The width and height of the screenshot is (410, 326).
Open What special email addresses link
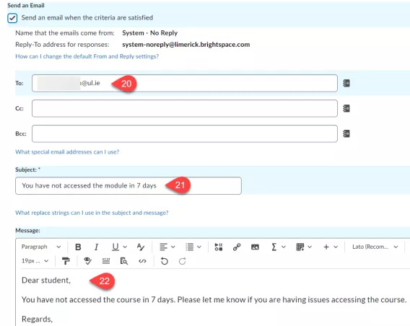pyautogui.click(x=67, y=152)
